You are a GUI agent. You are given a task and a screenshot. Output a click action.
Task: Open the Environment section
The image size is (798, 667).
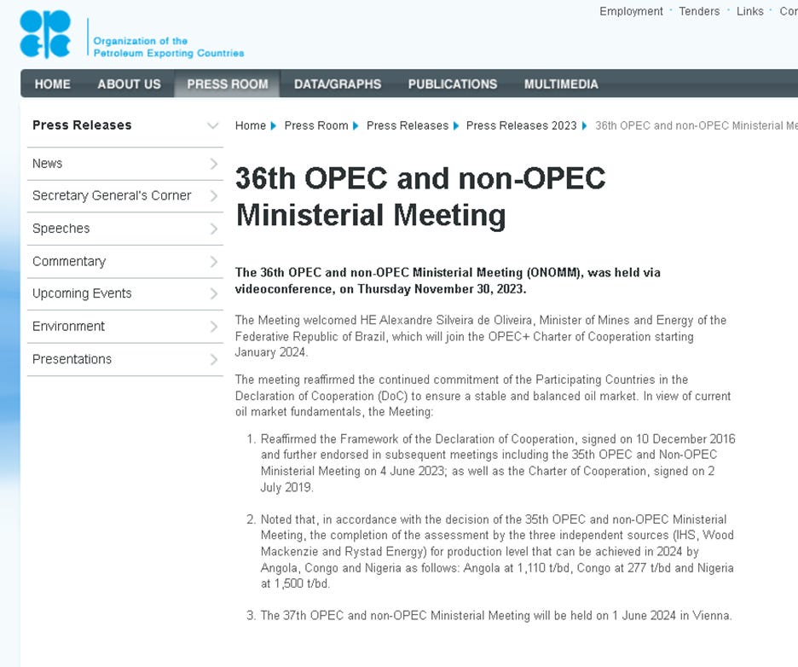click(x=68, y=326)
